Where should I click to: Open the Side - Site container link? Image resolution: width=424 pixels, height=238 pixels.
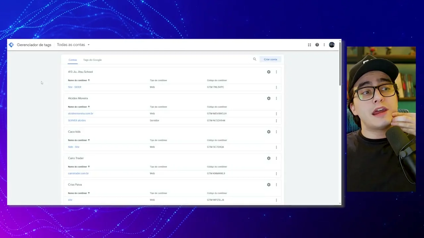point(74,147)
